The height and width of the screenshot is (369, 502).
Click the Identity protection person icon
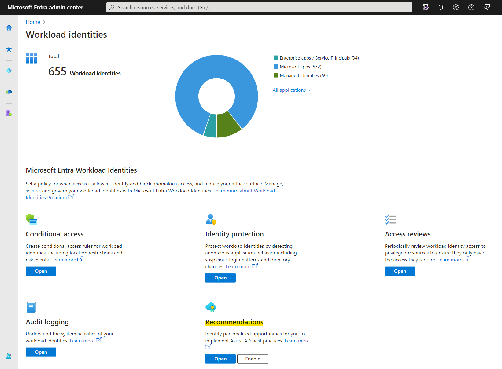click(x=211, y=219)
